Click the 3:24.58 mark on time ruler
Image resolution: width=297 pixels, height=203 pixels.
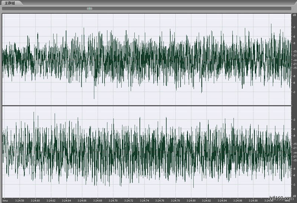(20, 200)
